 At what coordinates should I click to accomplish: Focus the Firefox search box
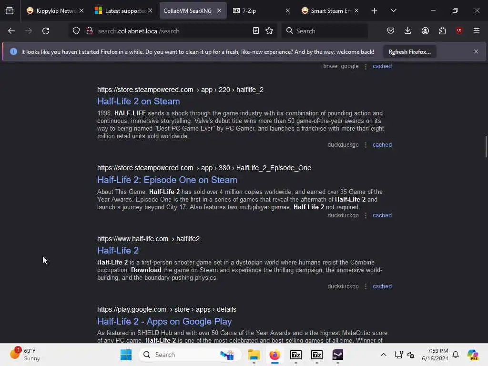[x=325, y=31]
